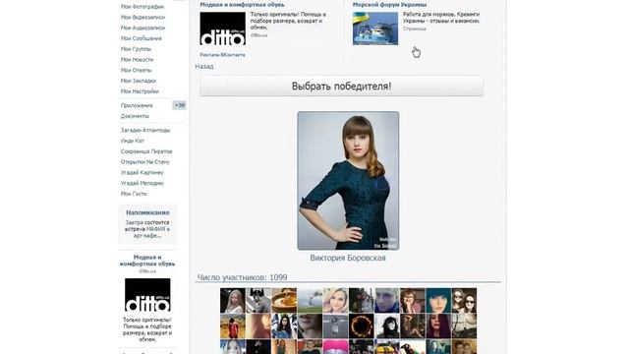Go to Мои Группы

pos(136,49)
